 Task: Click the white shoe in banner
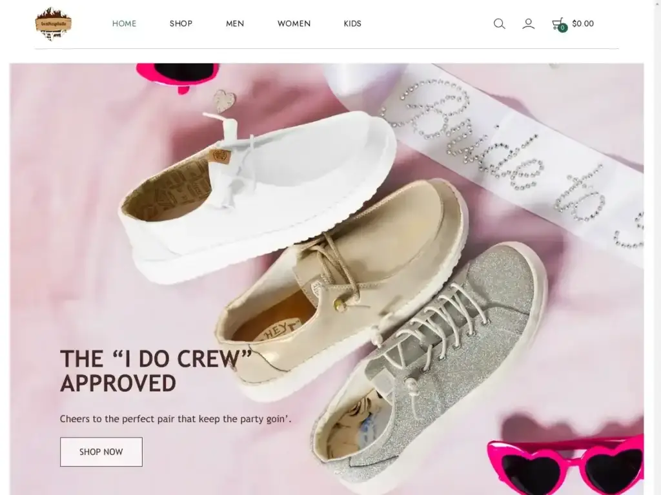(258, 193)
